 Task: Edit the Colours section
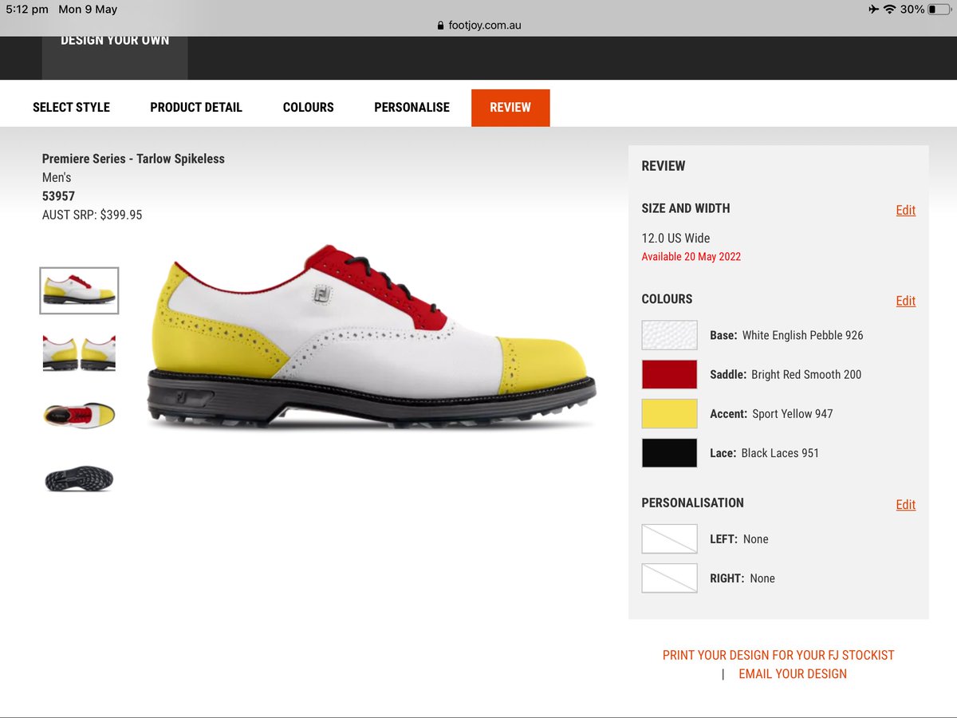click(x=906, y=301)
